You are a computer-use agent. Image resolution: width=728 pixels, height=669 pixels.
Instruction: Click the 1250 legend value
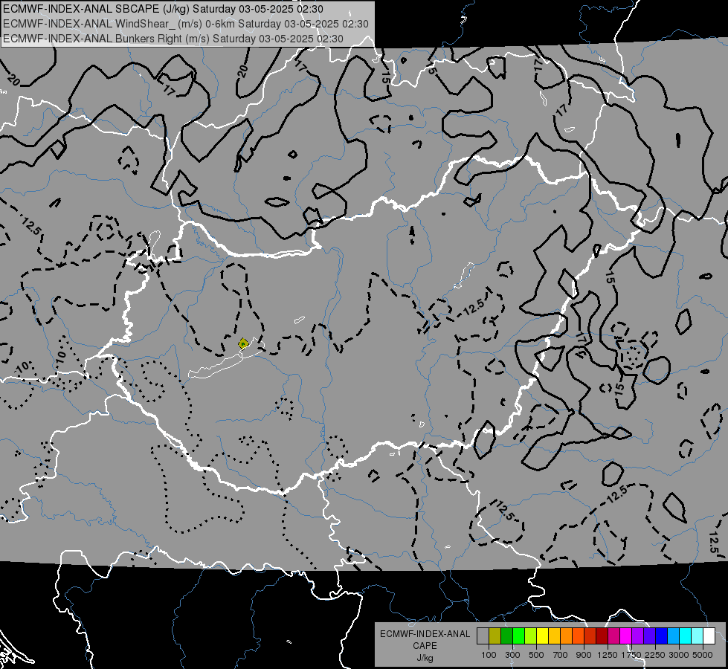(x=608, y=655)
